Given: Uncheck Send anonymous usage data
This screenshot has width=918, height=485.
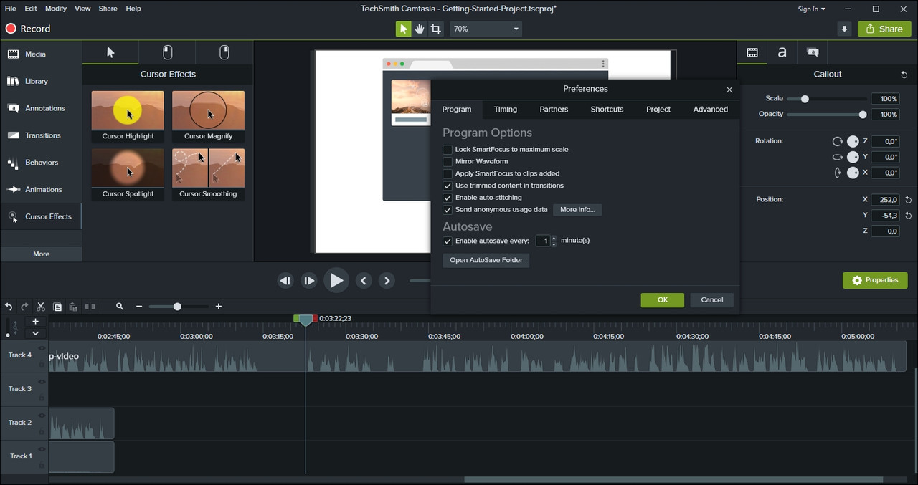Looking at the screenshot, I should (x=448, y=210).
